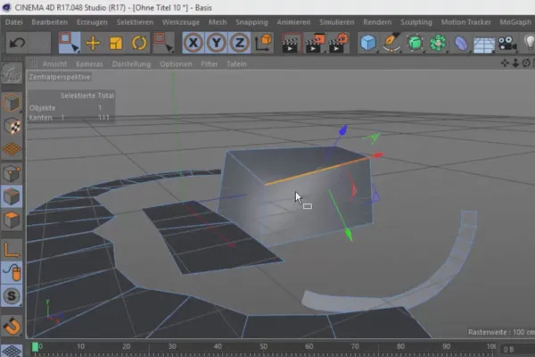Toggle viewport Solo S icon
This screenshot has height=357, width=535.
(12, 295)
